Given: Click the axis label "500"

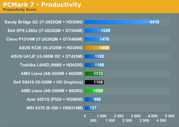Looking at the screenshot, I should pos(93,120).
